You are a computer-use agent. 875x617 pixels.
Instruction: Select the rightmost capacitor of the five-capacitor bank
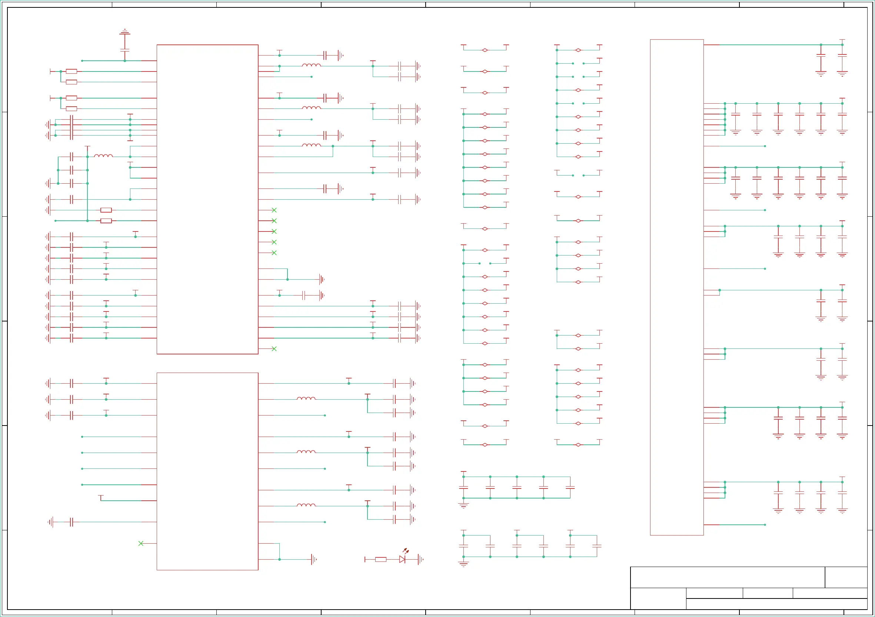570,488
